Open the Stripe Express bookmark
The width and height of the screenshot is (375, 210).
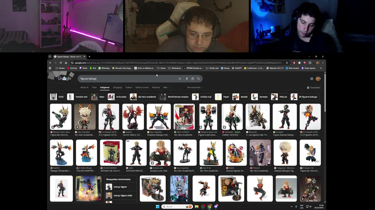(x=308, y=68)
